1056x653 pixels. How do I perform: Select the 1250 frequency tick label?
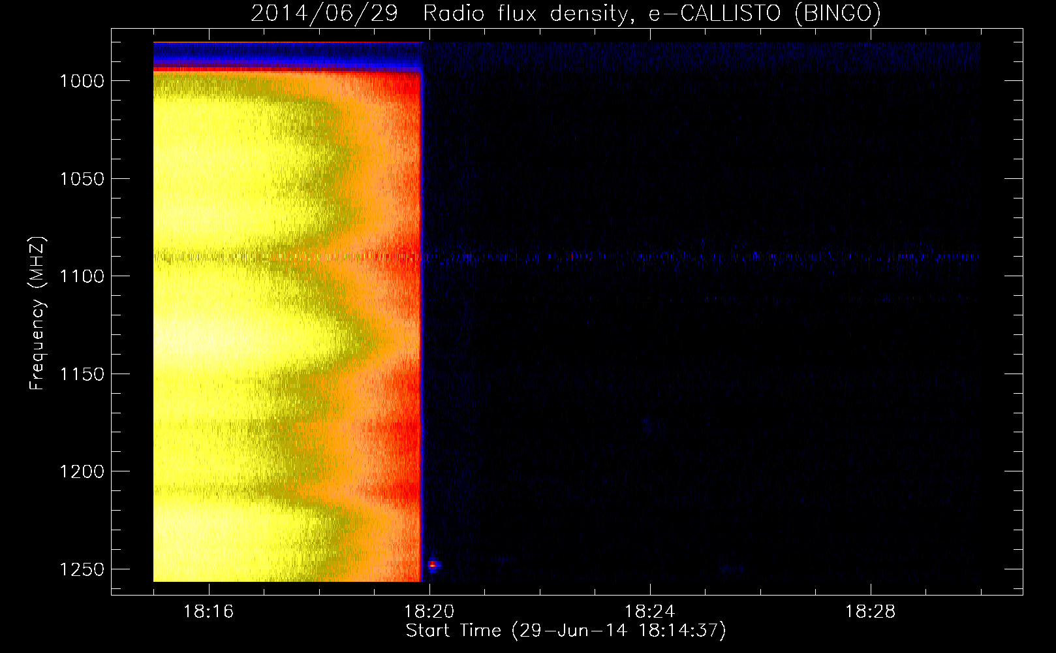(x=82, y=569)
